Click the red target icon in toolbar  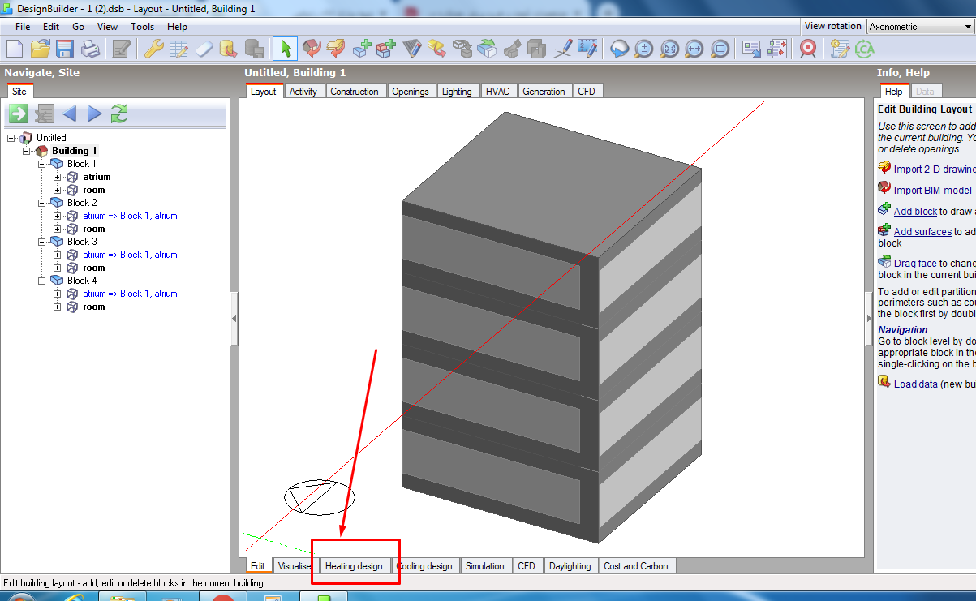point(807,49)
